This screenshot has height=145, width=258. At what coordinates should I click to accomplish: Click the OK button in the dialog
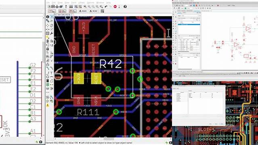pos(210,124)
